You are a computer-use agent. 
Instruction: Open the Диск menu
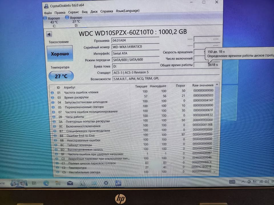coord(94,12)
